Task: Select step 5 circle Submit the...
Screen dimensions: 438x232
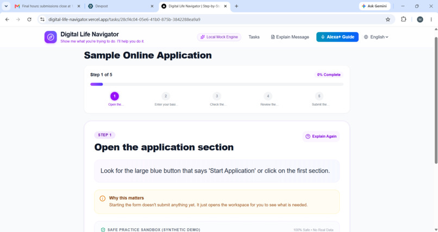Action: 319,96
